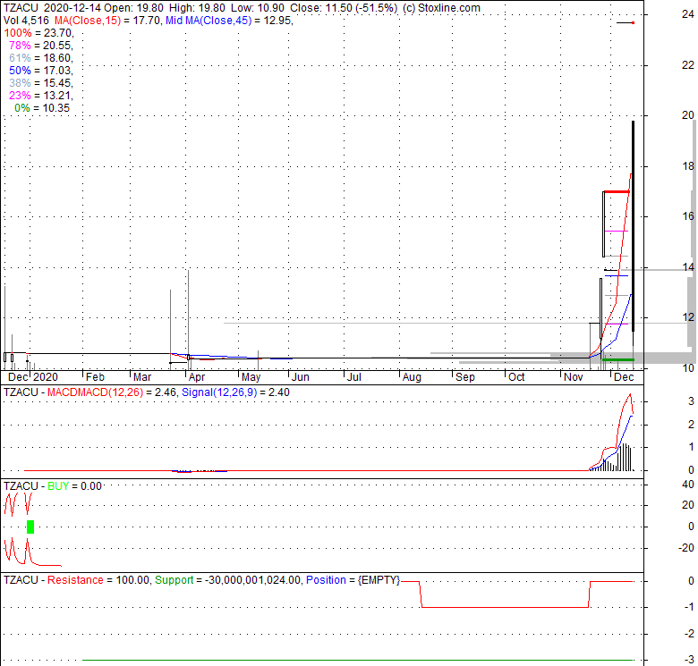This screenshot has height=666, width=698.
Task: Click the last Dec axis label
Action: 624,377
